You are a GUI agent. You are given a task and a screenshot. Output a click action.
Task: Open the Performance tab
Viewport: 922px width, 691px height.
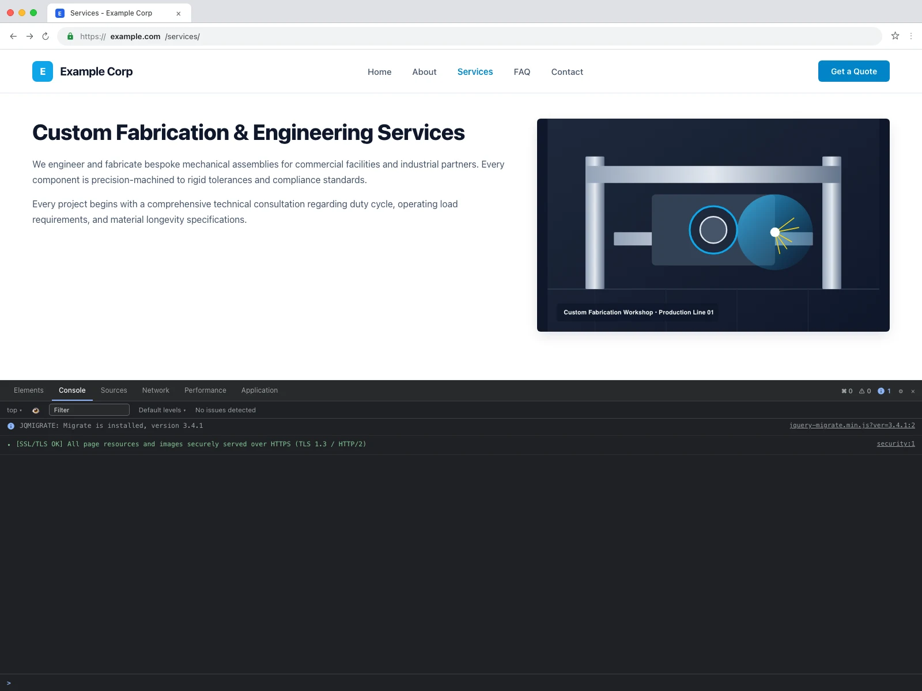[x=205, y=390]
